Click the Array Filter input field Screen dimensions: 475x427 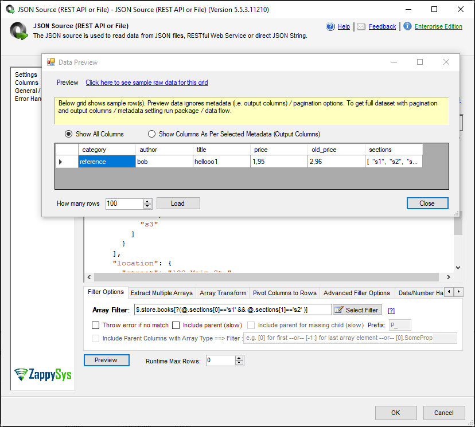[x=233, y=310]
